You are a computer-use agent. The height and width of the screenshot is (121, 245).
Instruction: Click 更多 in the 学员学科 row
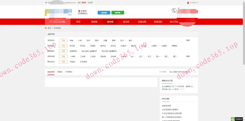(188, 40)
